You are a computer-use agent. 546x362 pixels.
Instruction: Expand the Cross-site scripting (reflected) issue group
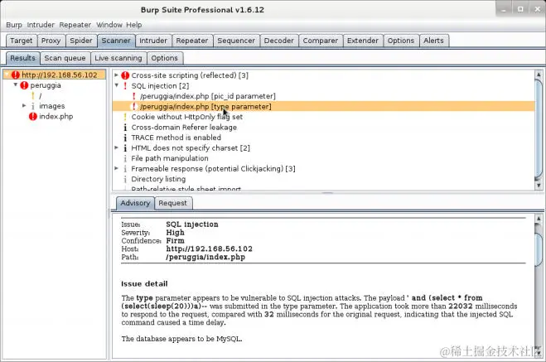click(116, 75)
